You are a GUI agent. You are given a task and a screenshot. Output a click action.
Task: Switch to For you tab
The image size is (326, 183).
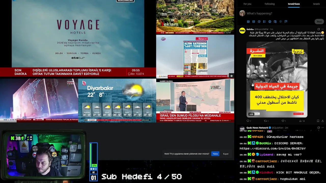(x=247, y=4)
